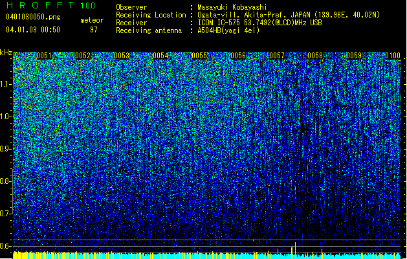Click the 1.1 frequency axis label
The width and height of the screenshot is (407, 259).
6,84
